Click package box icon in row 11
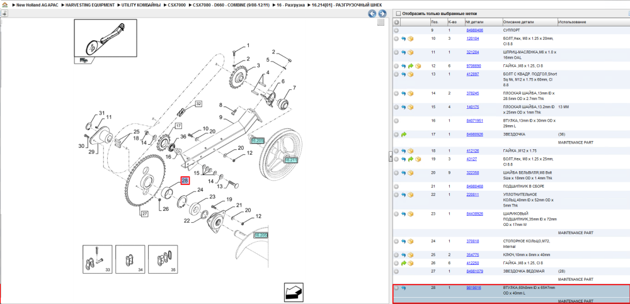Image resolution: width=630 pixels, height=304 pixels. (411, 52)
